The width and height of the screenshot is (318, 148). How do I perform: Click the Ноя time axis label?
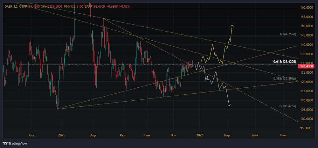(173, 135)
